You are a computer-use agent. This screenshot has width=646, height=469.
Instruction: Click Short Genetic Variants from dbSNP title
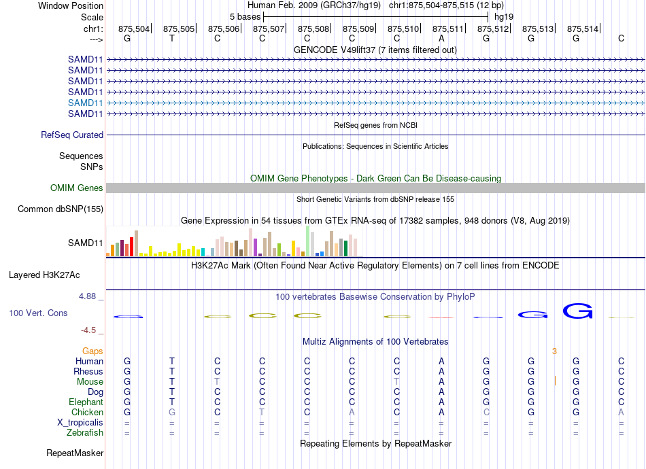[x=375, y=199]
